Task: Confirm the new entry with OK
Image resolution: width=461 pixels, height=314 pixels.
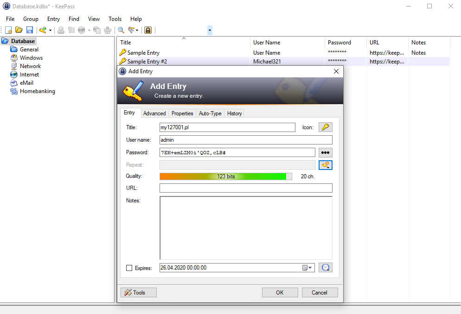Action: coord(280,293)
